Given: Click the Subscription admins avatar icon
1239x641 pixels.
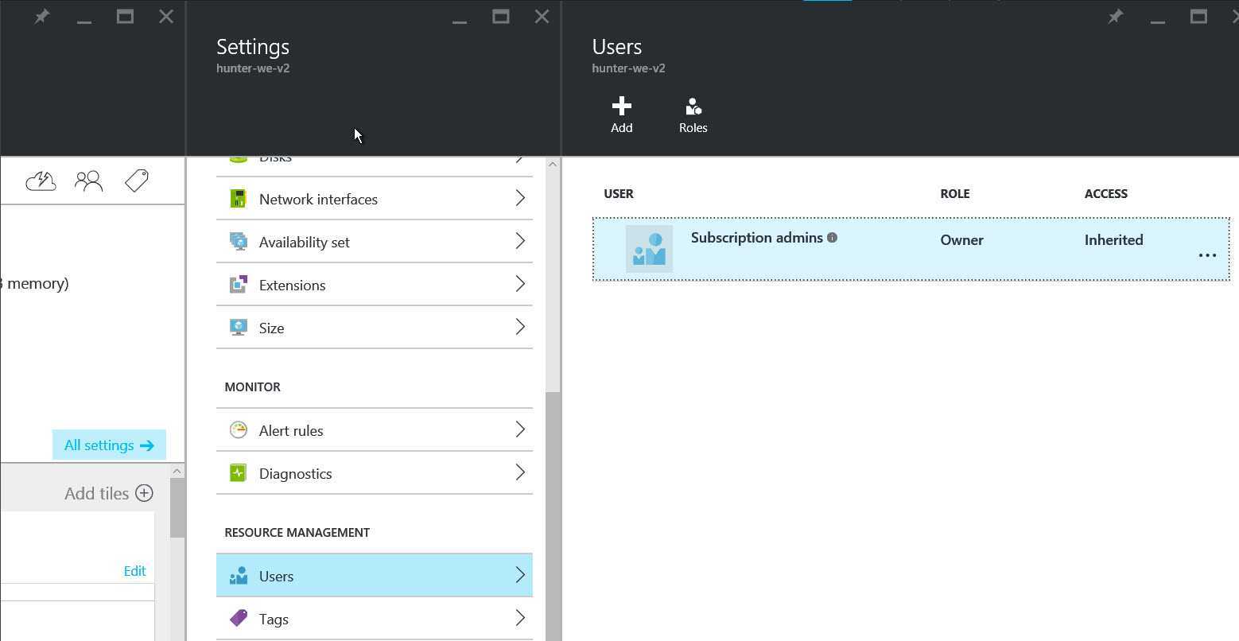Looking at the screenshot, I should [x=649, y=249].
